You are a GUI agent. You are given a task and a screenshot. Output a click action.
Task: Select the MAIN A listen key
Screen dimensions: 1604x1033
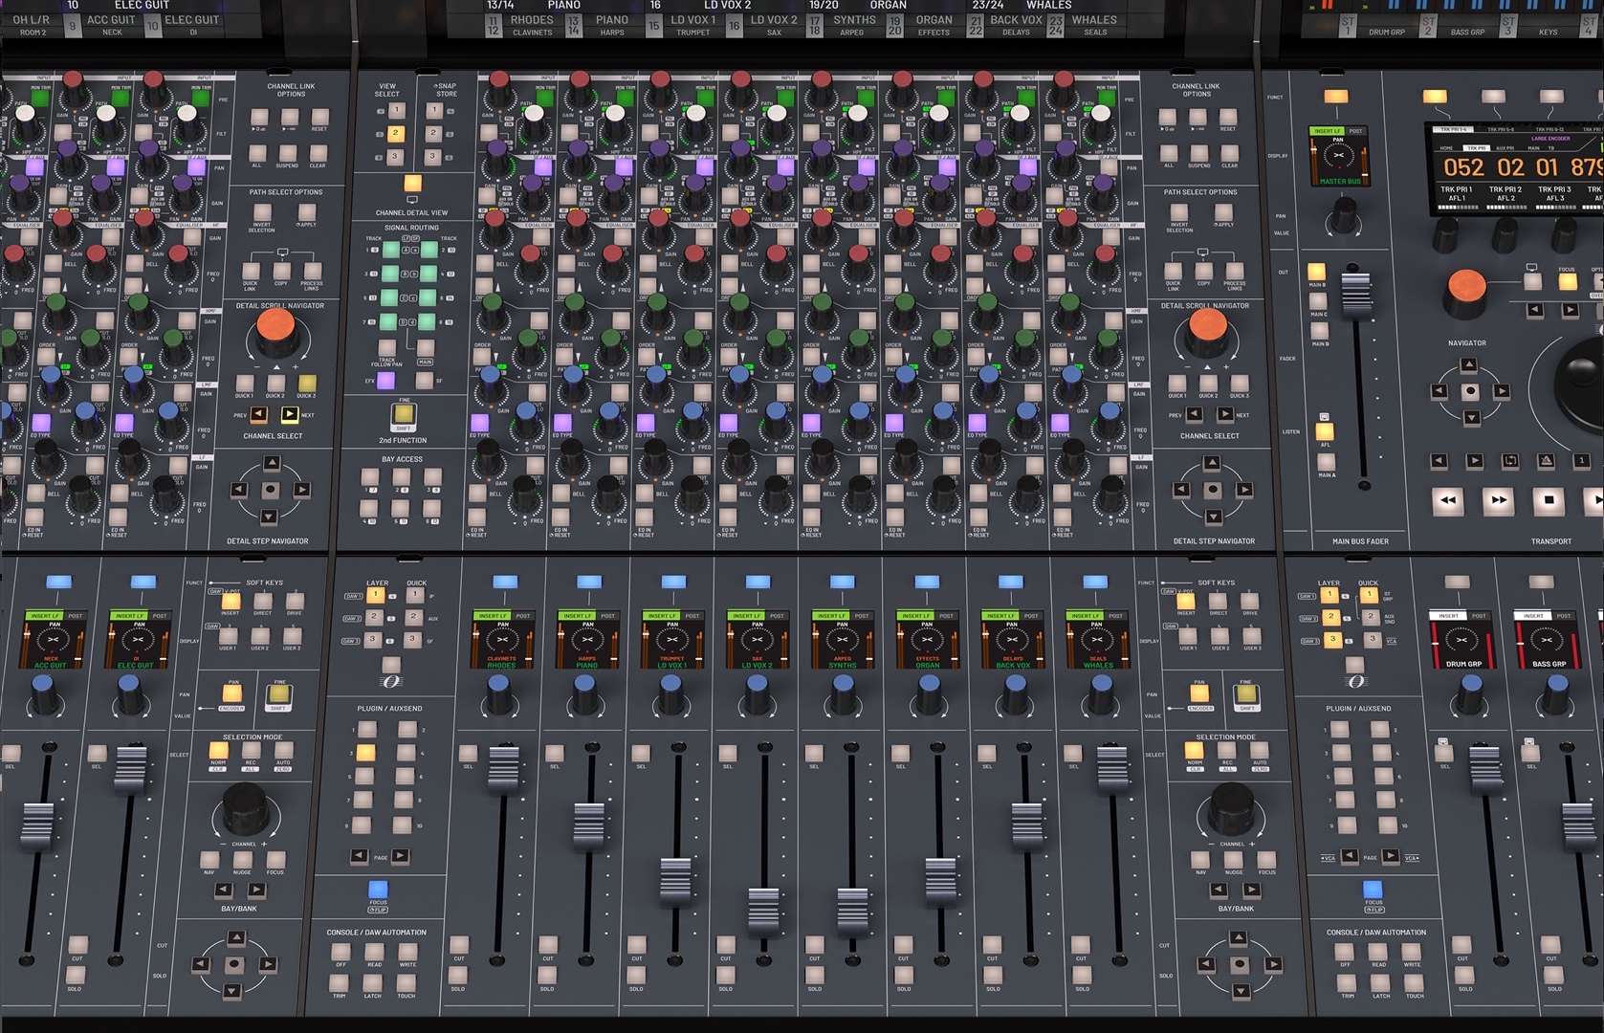pyautogui.click(x=1326, y=463)
